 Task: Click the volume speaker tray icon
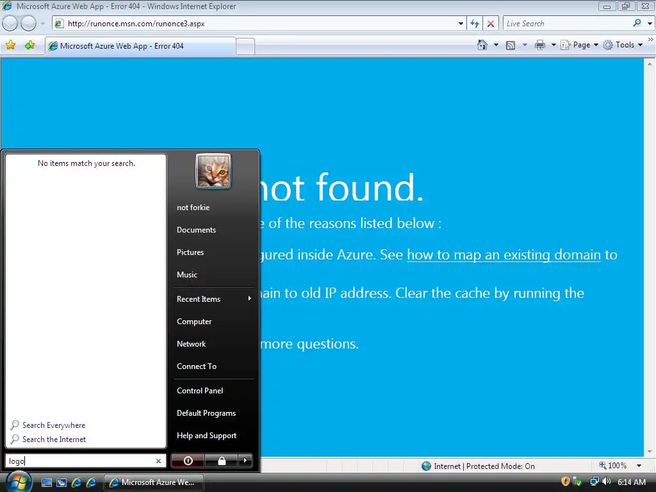pyautogui.click(x=606, y=482)
